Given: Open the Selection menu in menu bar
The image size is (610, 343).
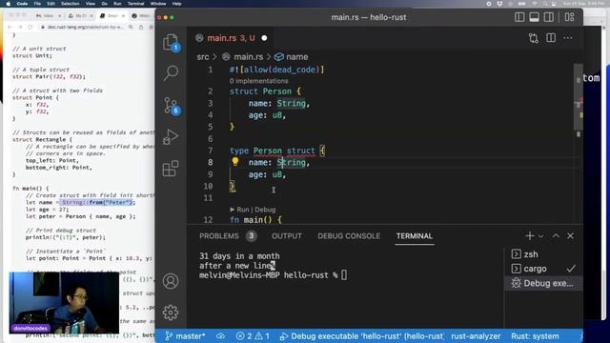Looking at the screenshot, I should point(70,4).
